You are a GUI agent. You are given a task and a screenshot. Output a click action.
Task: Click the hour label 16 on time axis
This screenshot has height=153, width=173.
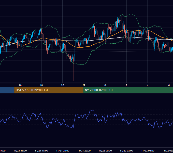pyautogui.click(x=20, y=85)
